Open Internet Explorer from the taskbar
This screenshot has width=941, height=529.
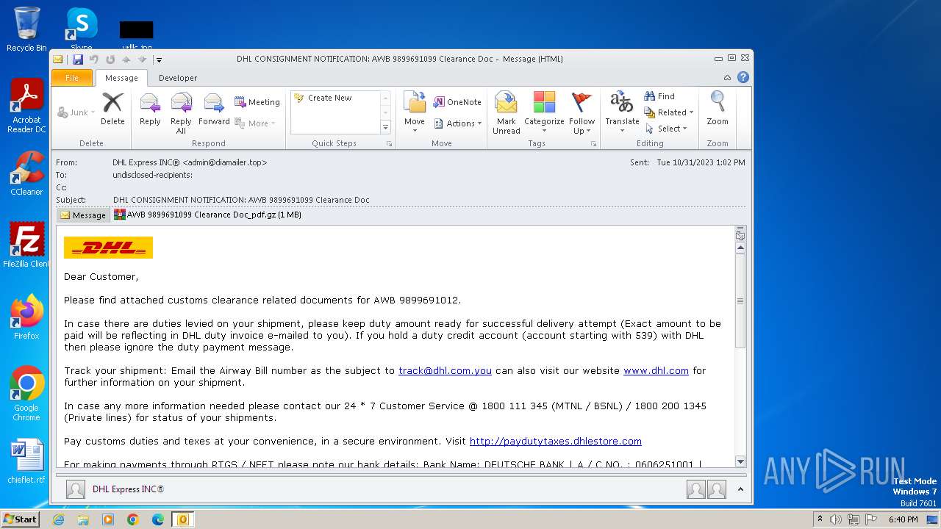(x=58, y=519)
